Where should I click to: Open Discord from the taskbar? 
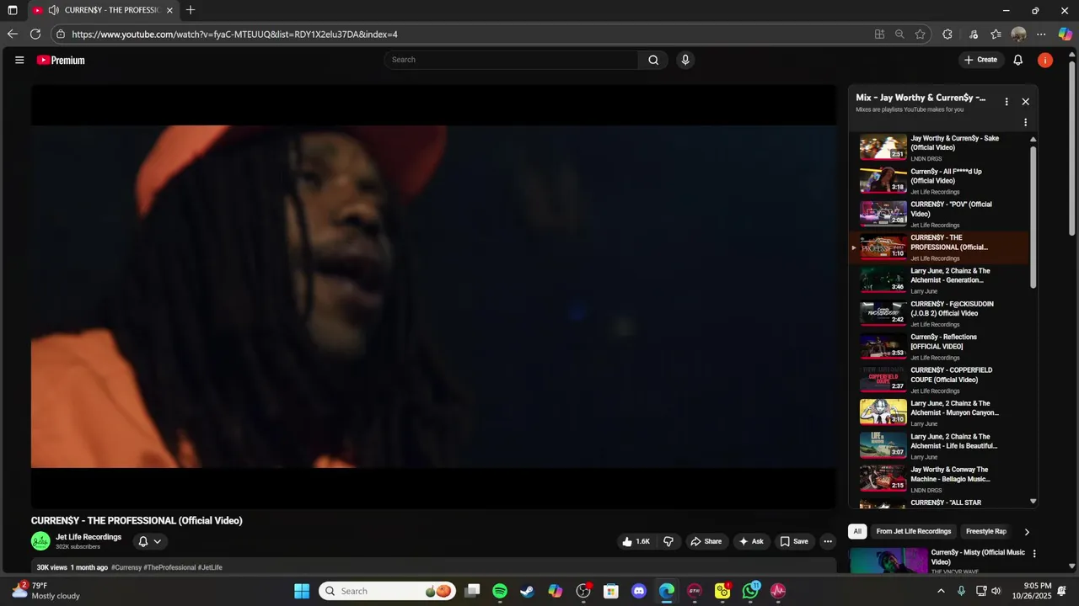[639, 591]
